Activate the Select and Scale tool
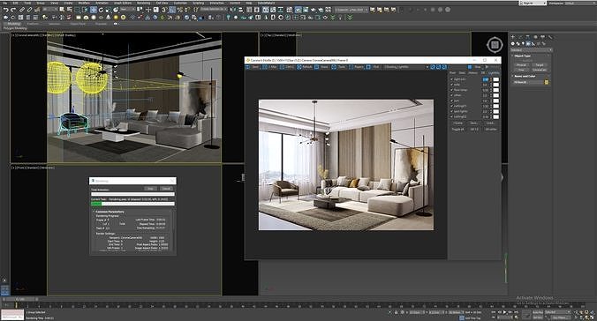 [108, 10]
